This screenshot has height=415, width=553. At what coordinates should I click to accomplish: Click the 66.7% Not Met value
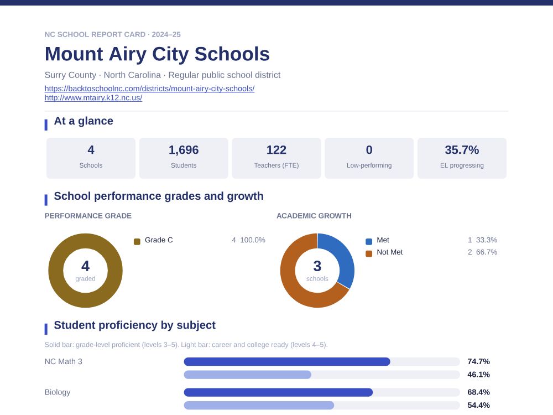tap(487, 252)
